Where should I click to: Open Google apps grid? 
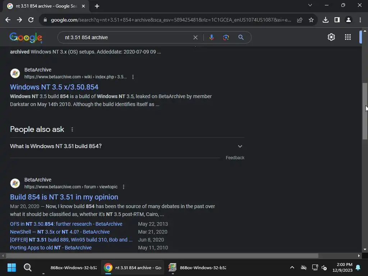(x=348, y=37)
